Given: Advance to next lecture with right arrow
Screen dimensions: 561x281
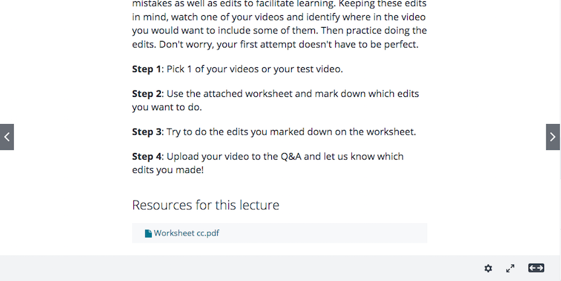Looking at the screenshot, I should (x=553, y=137).
